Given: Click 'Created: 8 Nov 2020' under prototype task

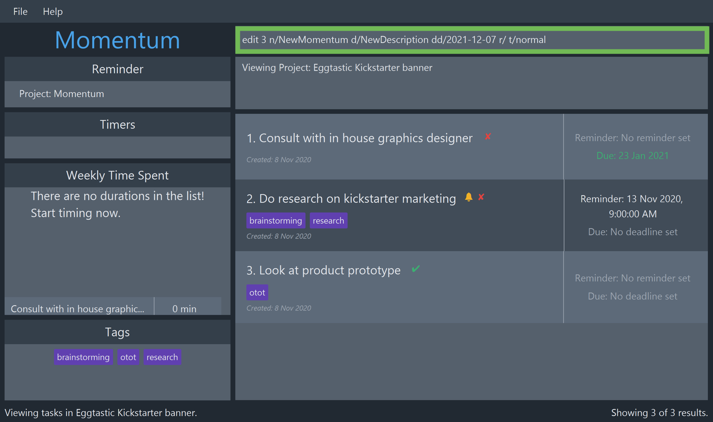Looking at the screenshot, I should (x=279, y=308).
